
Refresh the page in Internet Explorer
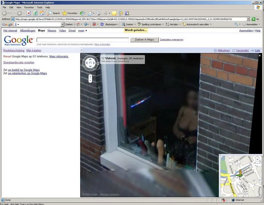[x=35, y=13]
